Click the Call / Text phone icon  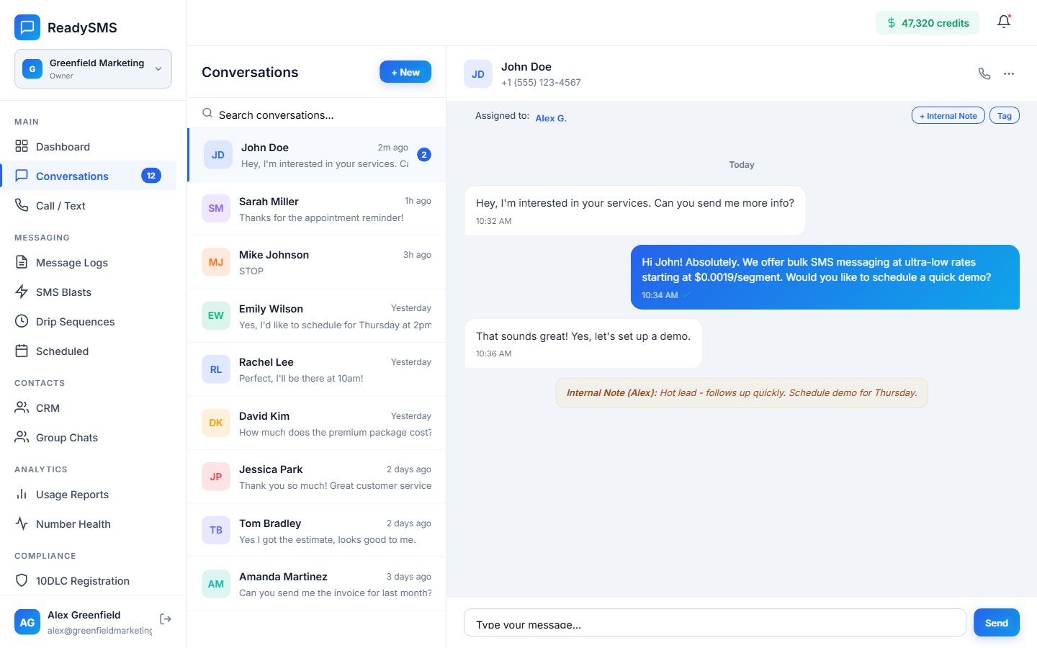22,205
